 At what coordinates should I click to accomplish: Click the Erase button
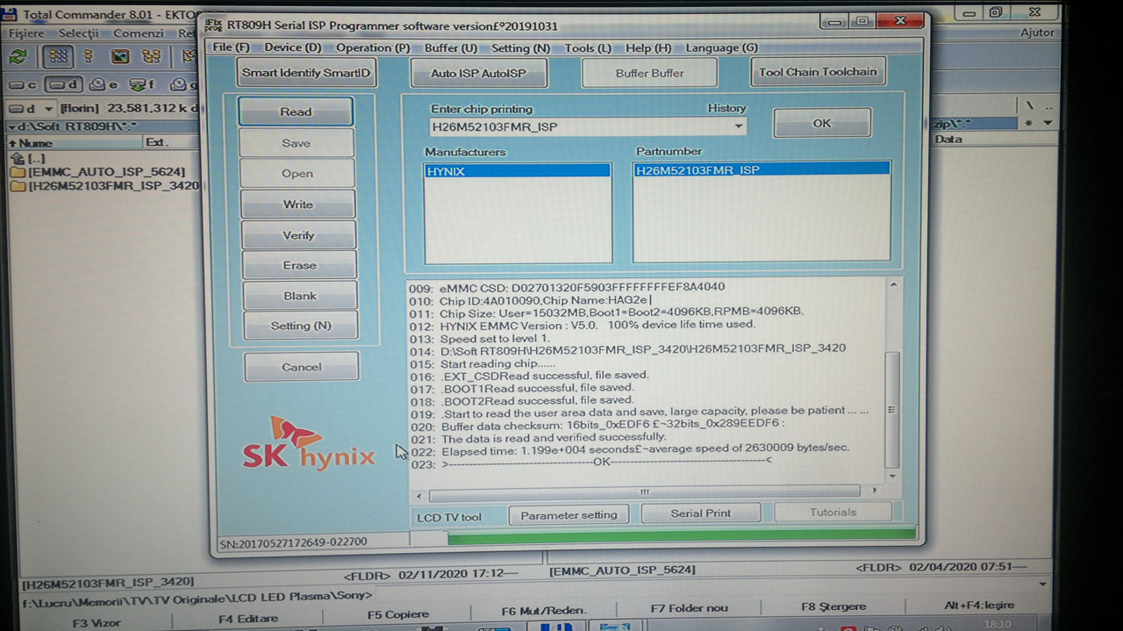coord(299,265)
